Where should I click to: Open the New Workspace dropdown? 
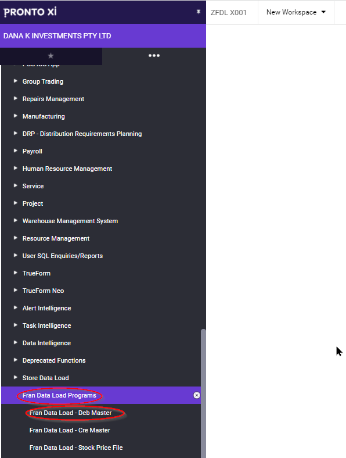click(x=296, y=12)
